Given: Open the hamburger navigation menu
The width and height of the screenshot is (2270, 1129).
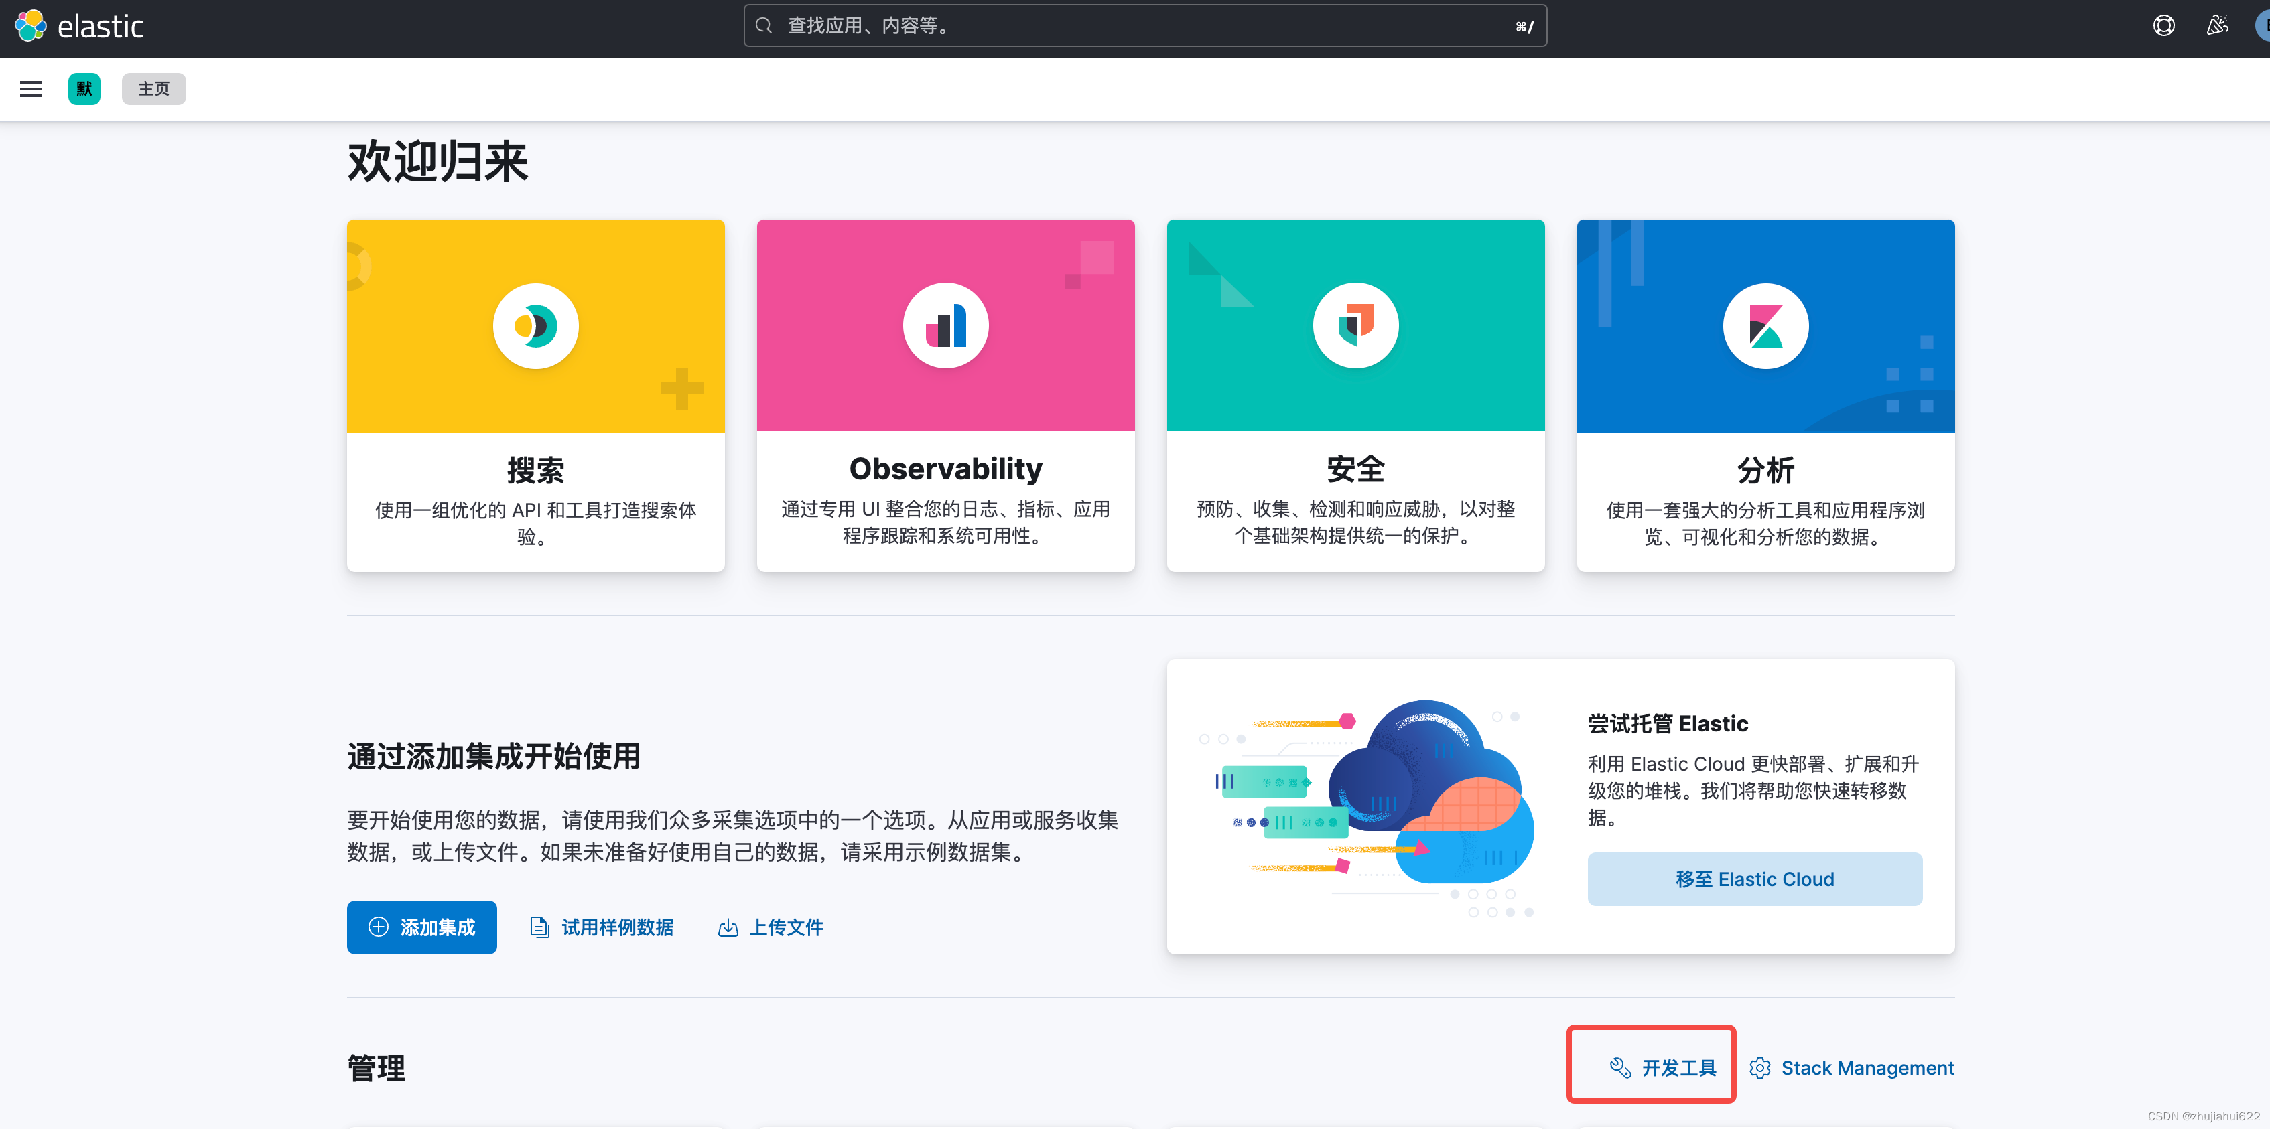Looking at the screenshot, I should [x=31, y=89].
